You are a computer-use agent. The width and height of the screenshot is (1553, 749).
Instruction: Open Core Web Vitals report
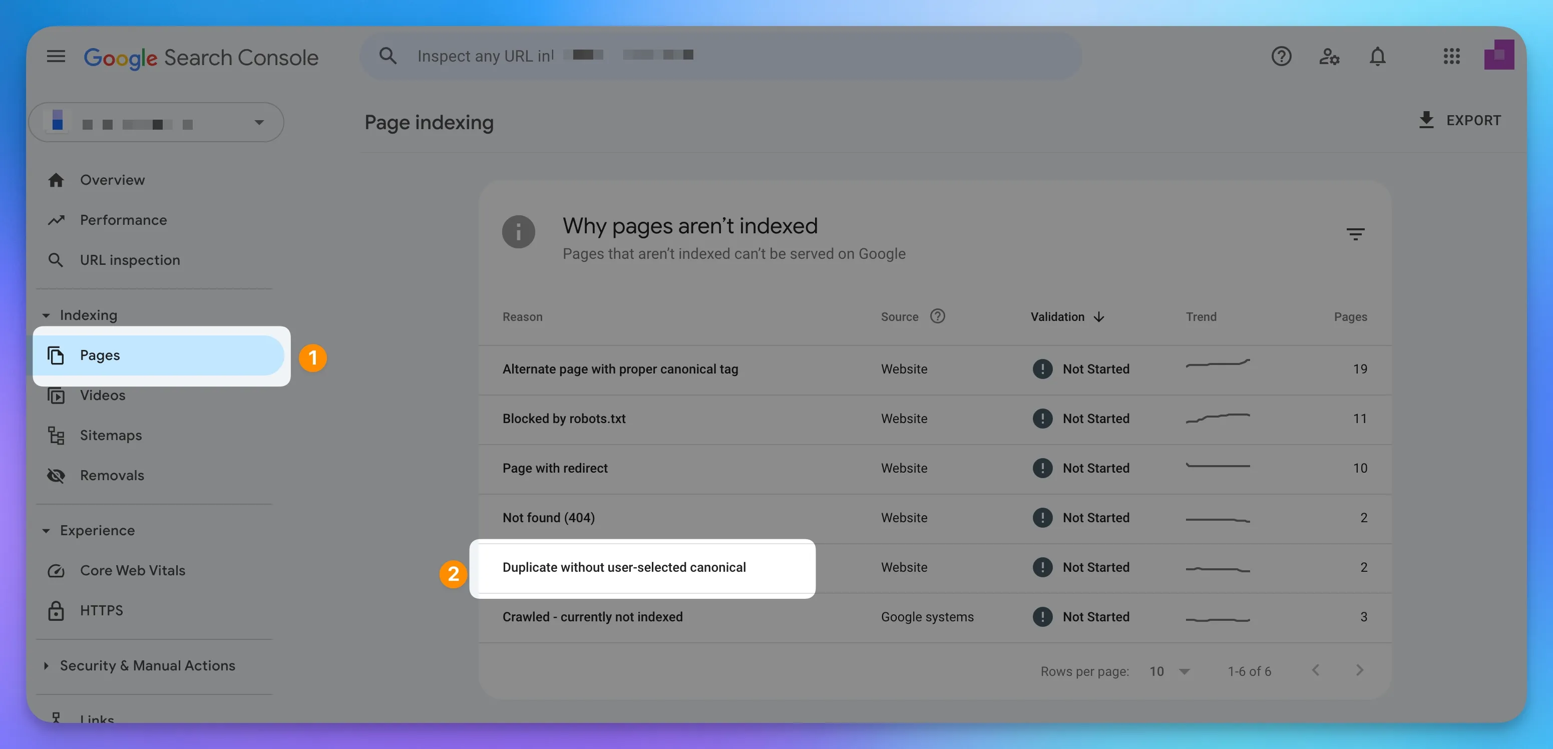(133, 570)
